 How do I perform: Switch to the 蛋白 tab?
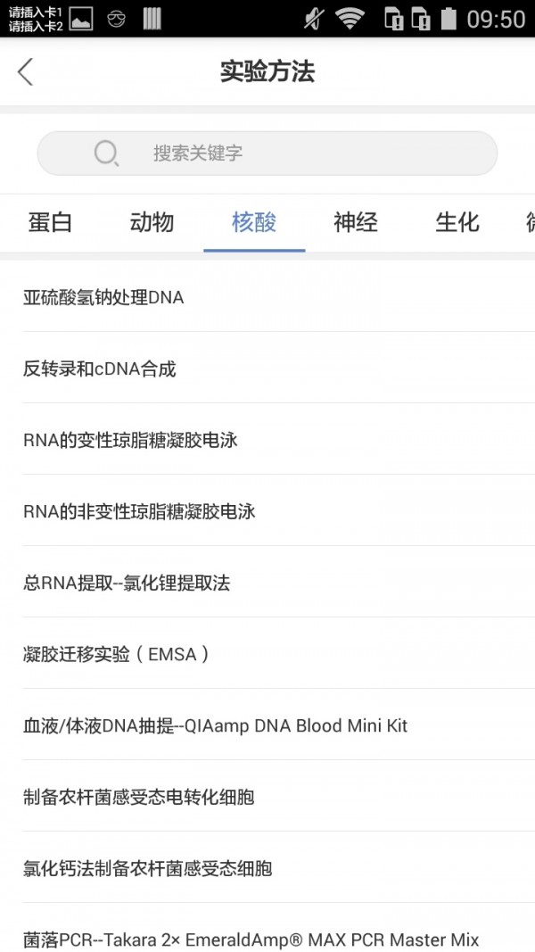[x=50, y=223]
